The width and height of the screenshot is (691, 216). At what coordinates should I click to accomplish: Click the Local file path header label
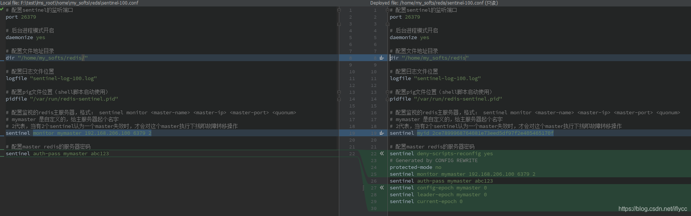69,3
